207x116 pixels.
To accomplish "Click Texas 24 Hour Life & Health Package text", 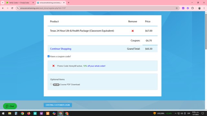I will 82,31.
